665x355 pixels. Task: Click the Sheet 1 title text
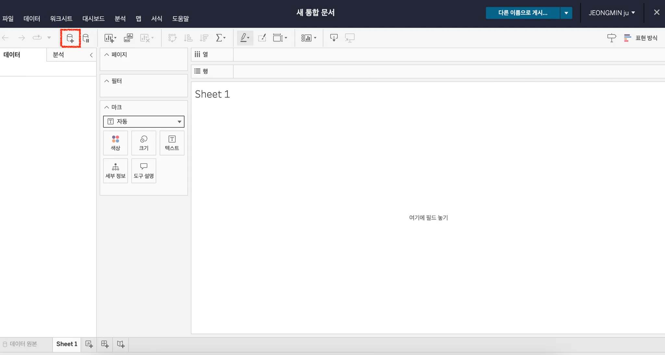click(x=212, y=94)
